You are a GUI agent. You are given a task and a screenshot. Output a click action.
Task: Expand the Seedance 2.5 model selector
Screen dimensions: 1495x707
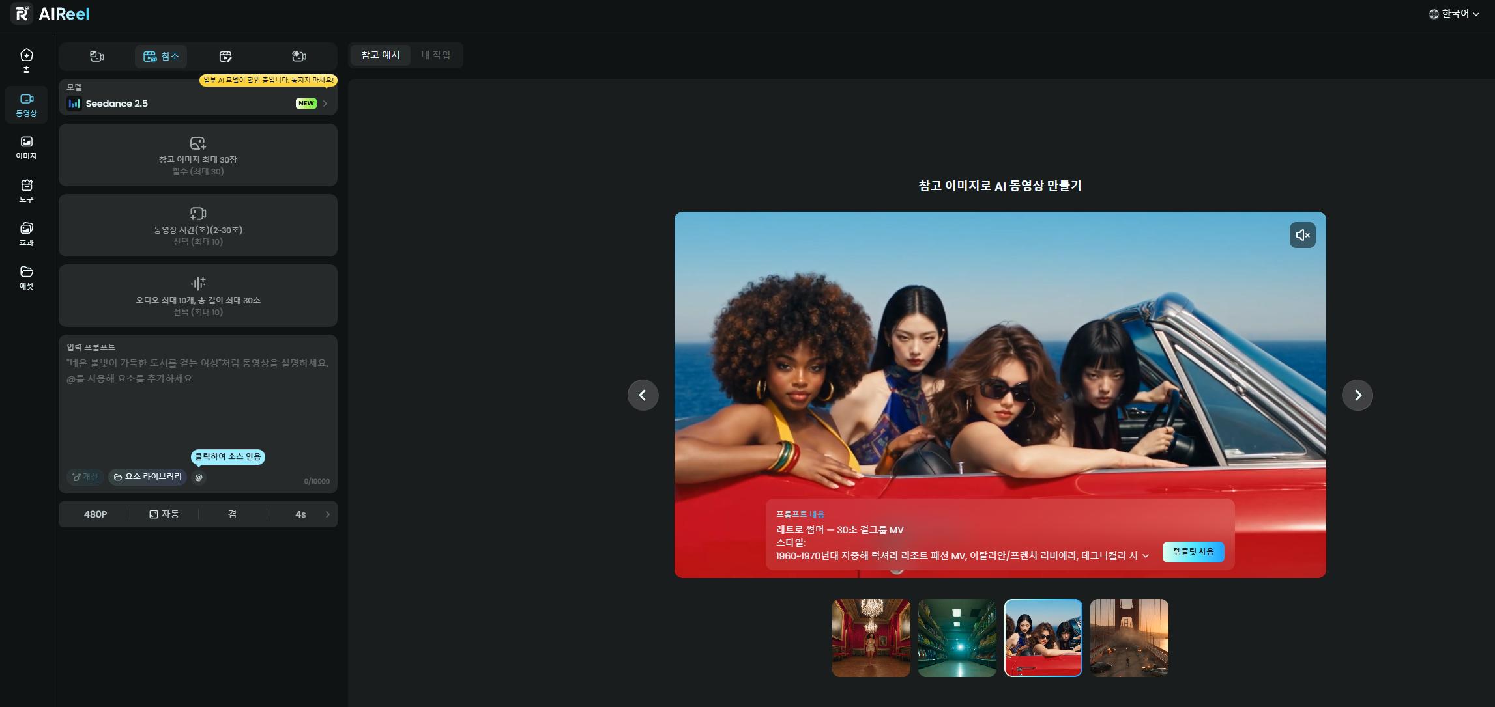[198, 104]
